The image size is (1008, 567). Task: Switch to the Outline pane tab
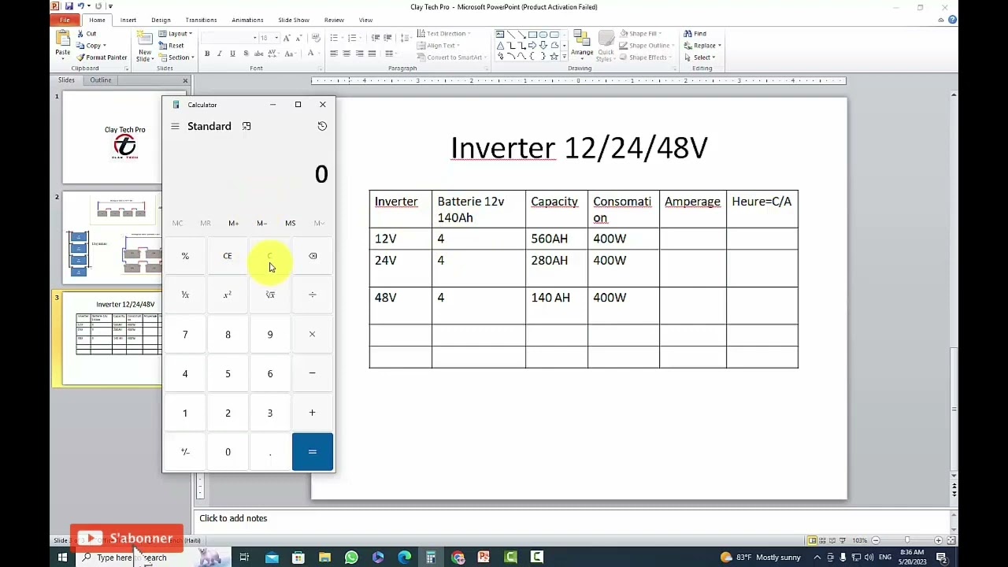tap(100, 80)
